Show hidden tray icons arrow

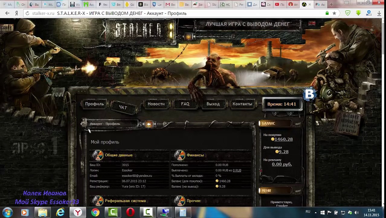pyautogui.click(x=316, y=213)
